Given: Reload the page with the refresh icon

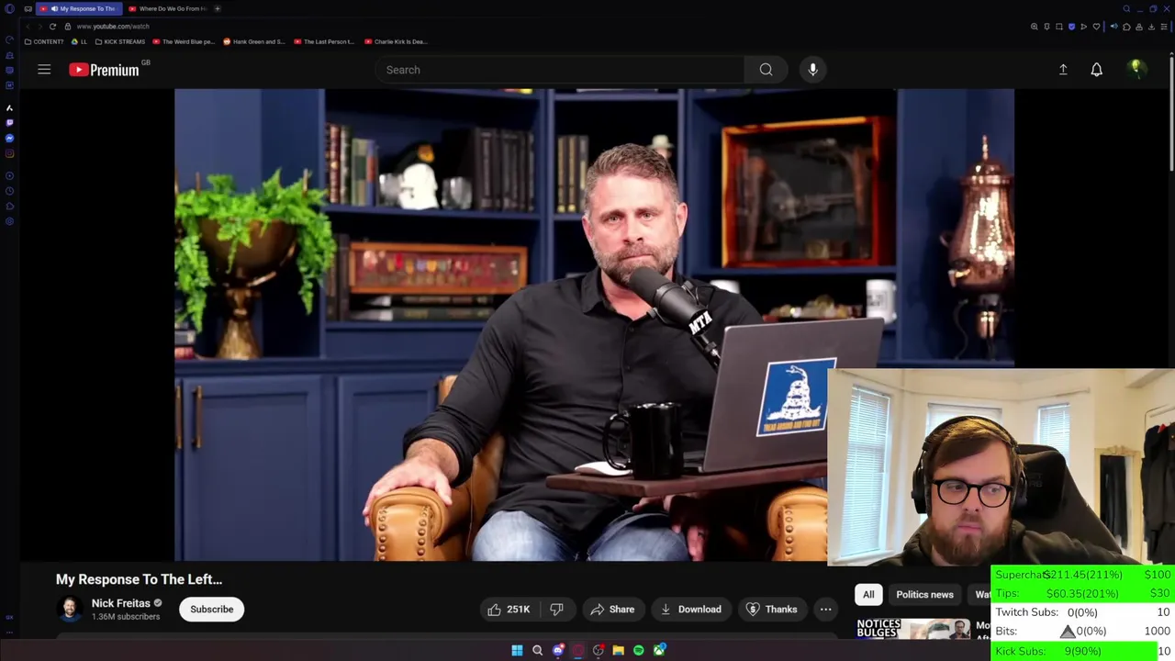Looking at the screenshot, I should [52, 27].
